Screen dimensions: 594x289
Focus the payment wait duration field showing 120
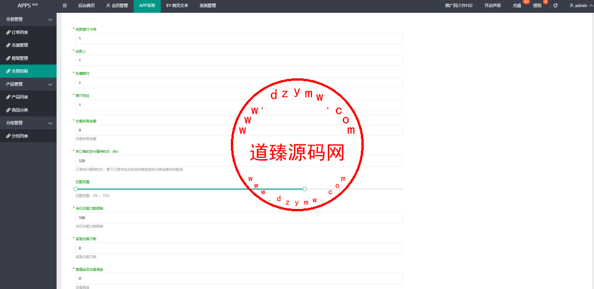click(239, 161)
